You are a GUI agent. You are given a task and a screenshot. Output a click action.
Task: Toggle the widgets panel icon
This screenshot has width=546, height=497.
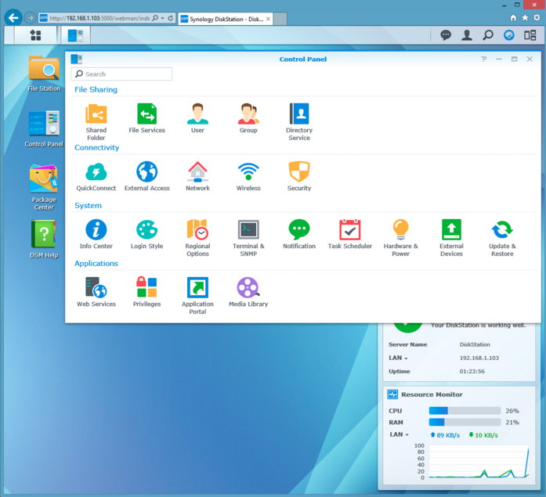[x=530, y=34]
